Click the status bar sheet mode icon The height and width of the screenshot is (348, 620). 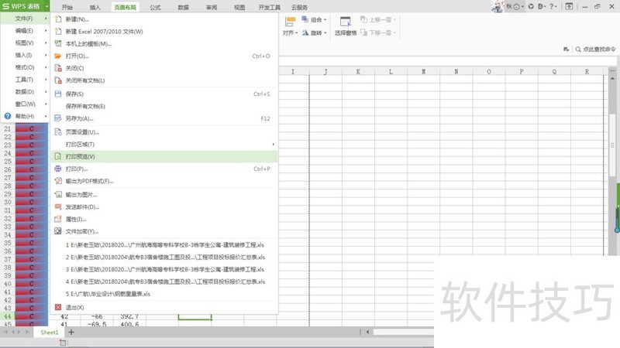63,343
